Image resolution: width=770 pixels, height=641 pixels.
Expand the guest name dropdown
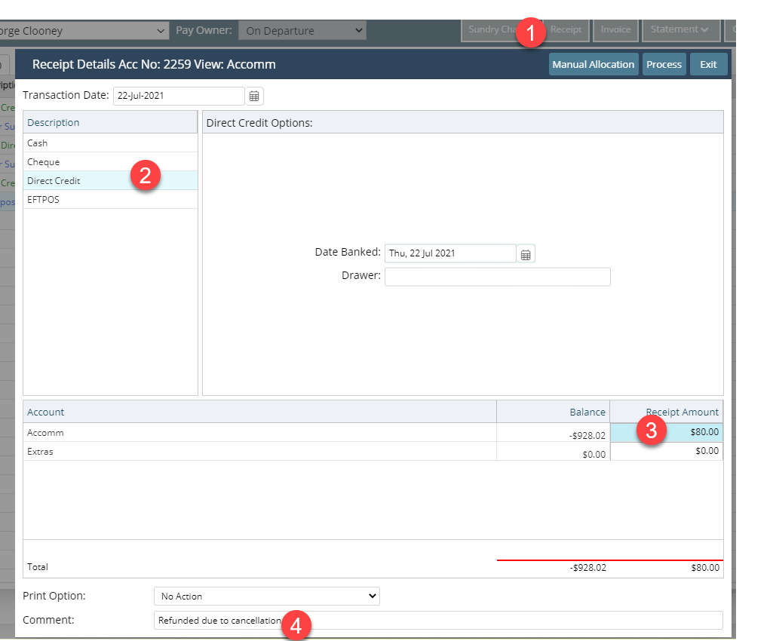[83, 31]
